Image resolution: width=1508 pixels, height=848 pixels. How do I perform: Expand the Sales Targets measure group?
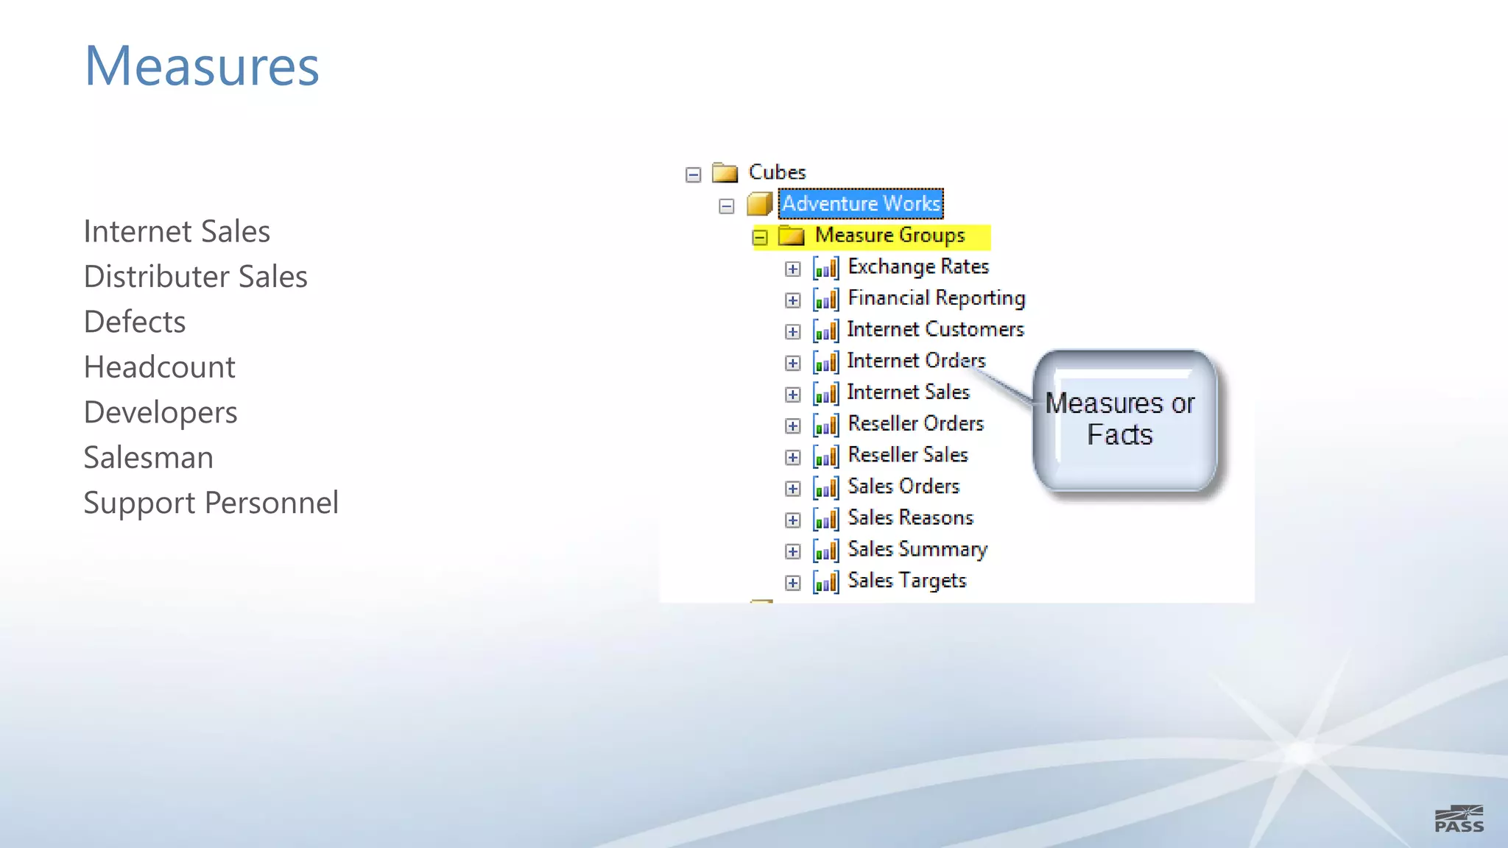click(x=792, y=583)
